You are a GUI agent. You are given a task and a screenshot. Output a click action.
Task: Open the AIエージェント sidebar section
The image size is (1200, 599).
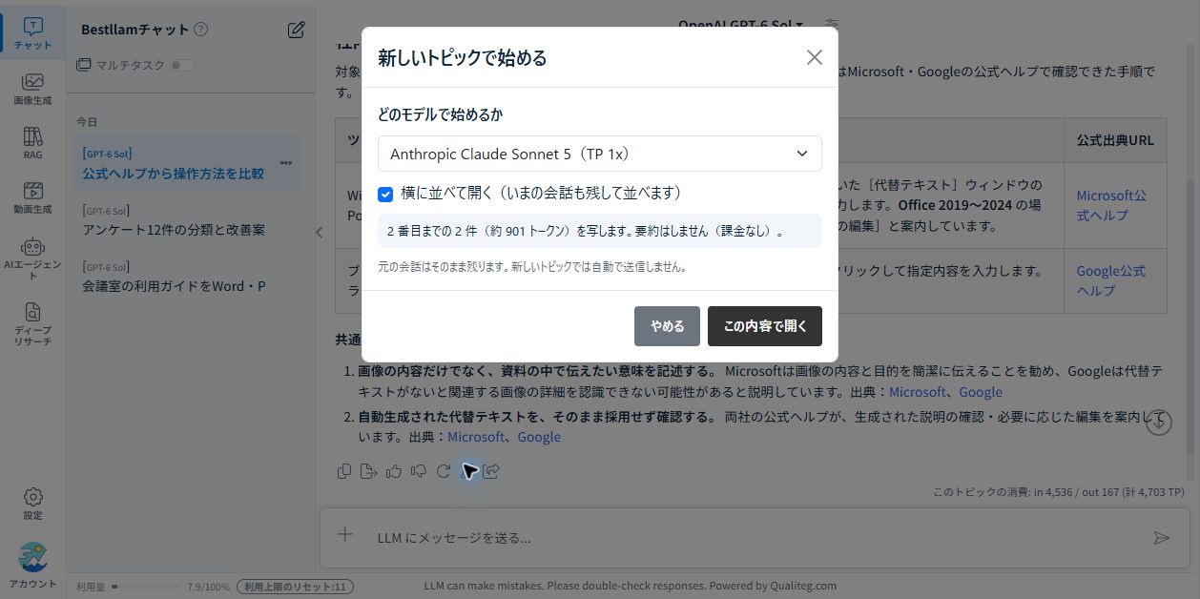(32, 258)
